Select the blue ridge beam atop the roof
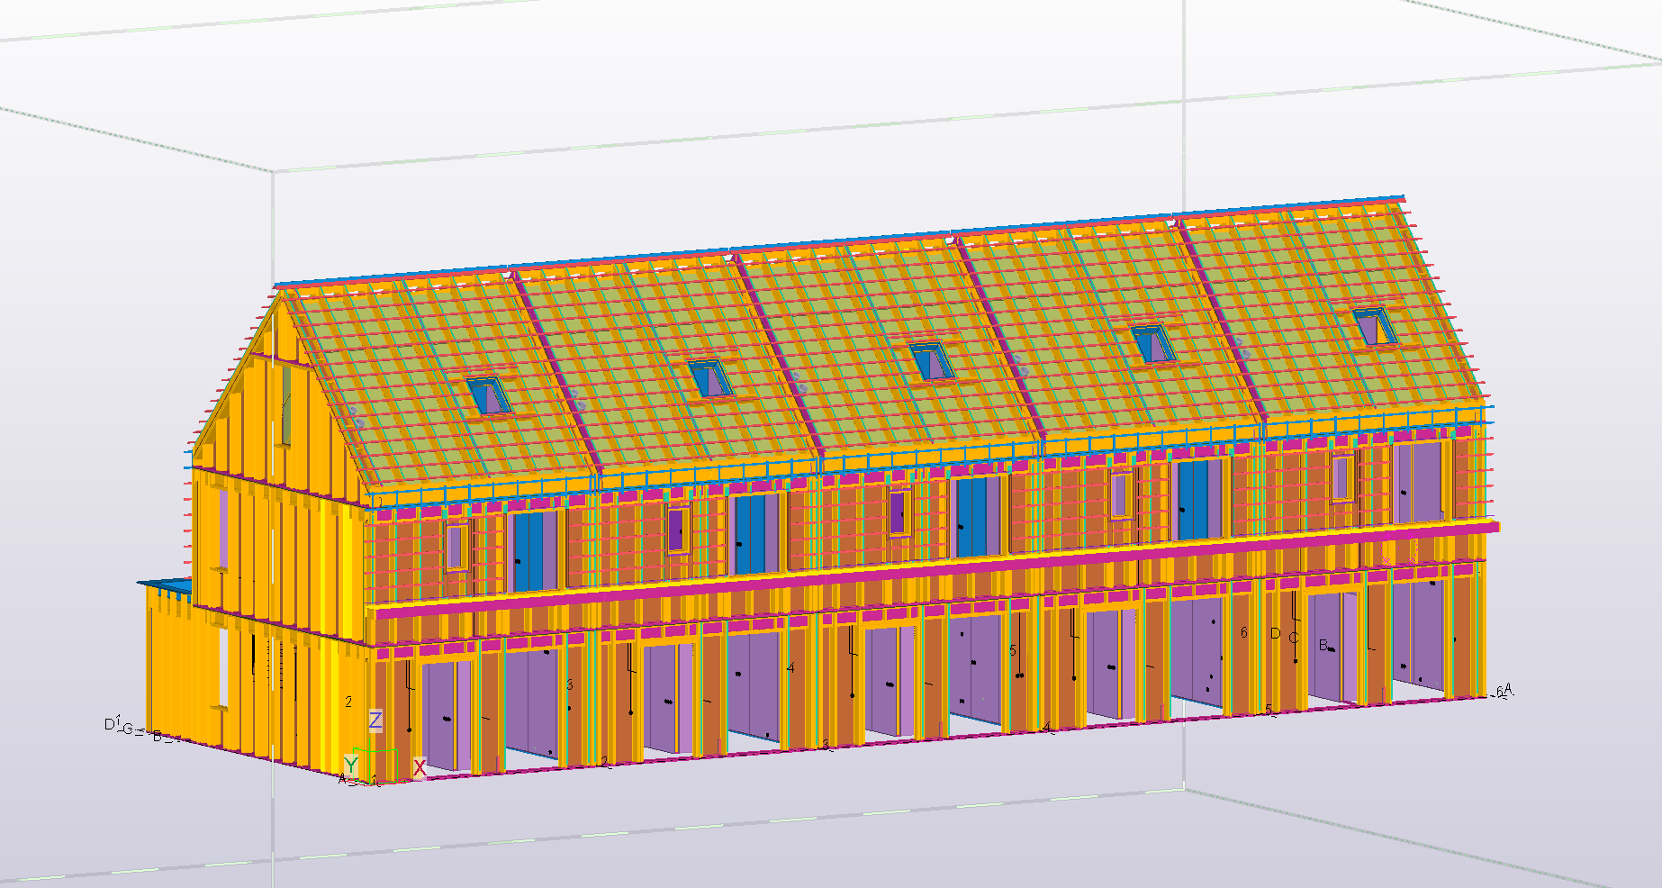This screenshot has width=1662, height=888. (837, 241)
